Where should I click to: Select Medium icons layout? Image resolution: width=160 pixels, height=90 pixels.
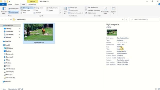point(52,8)
